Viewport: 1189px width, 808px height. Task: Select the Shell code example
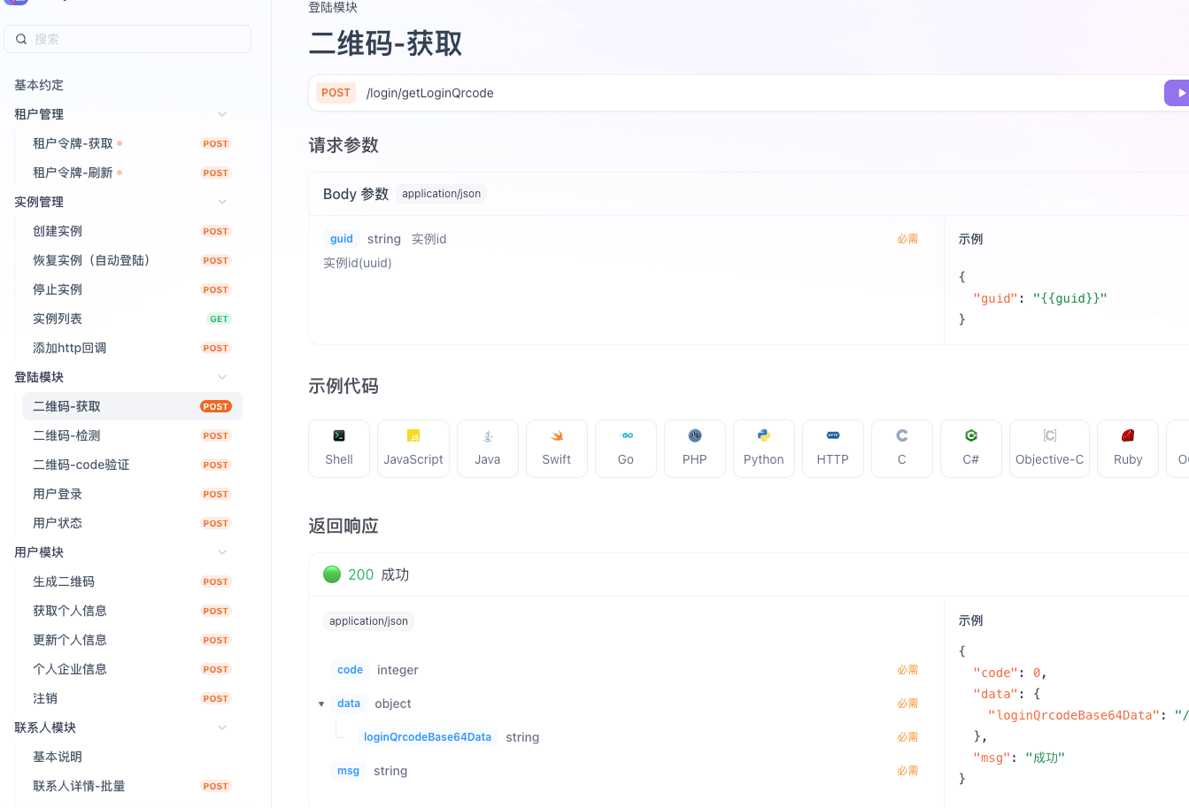pyautogui.click(x=338, y=448)
